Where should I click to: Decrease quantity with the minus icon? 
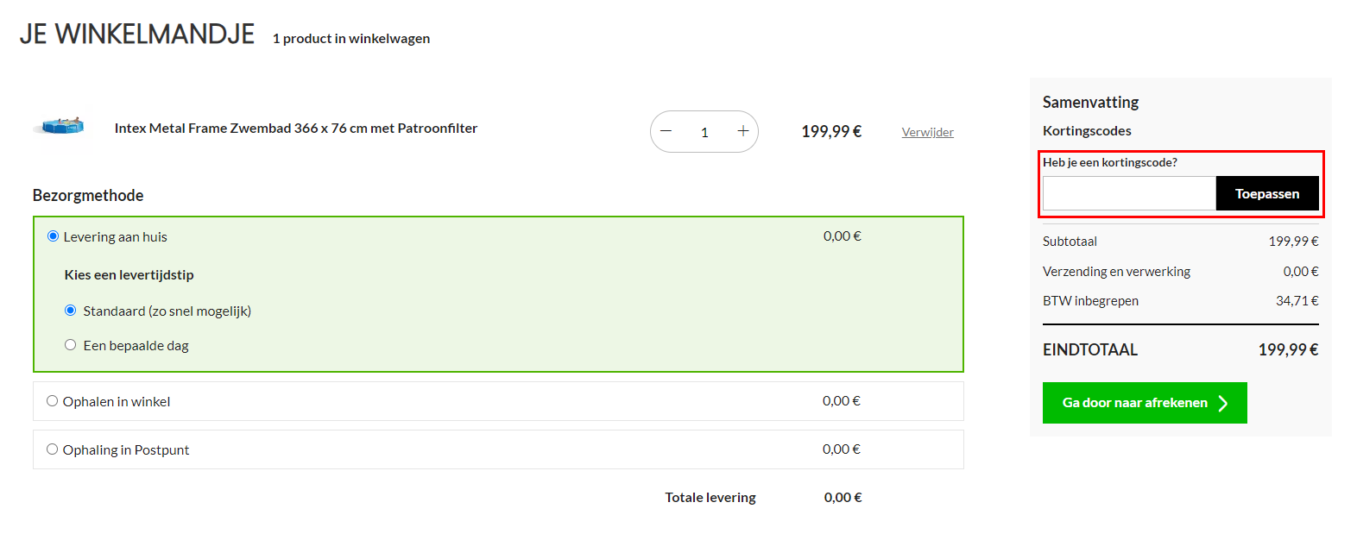[666, 131]
